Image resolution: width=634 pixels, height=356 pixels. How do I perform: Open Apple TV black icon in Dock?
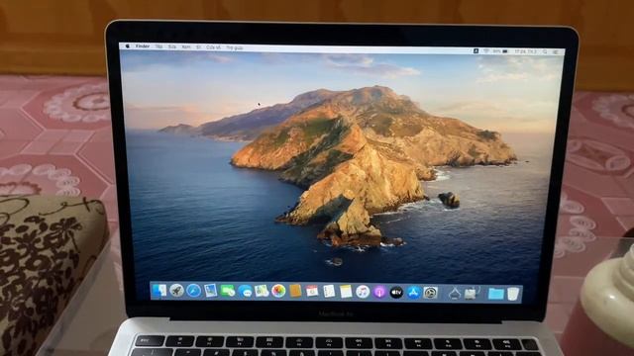[x=396, y=293]
